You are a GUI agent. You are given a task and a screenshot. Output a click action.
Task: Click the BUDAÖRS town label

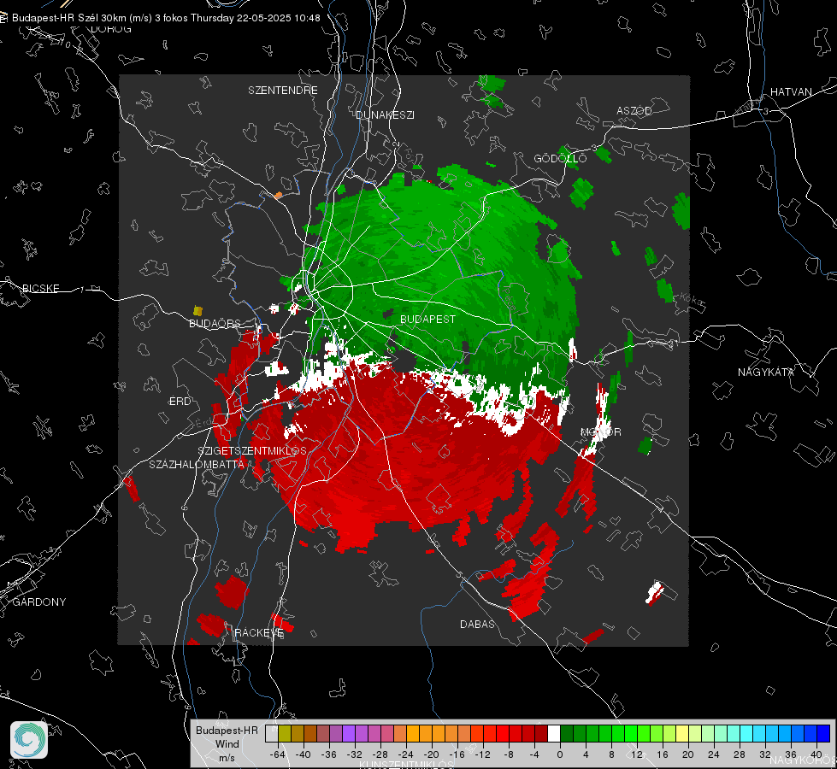(x=215, y=323)
